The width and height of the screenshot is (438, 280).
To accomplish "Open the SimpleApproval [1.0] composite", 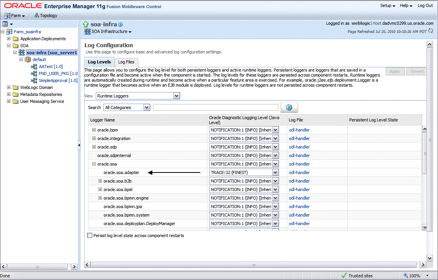I will coord(58,80).
